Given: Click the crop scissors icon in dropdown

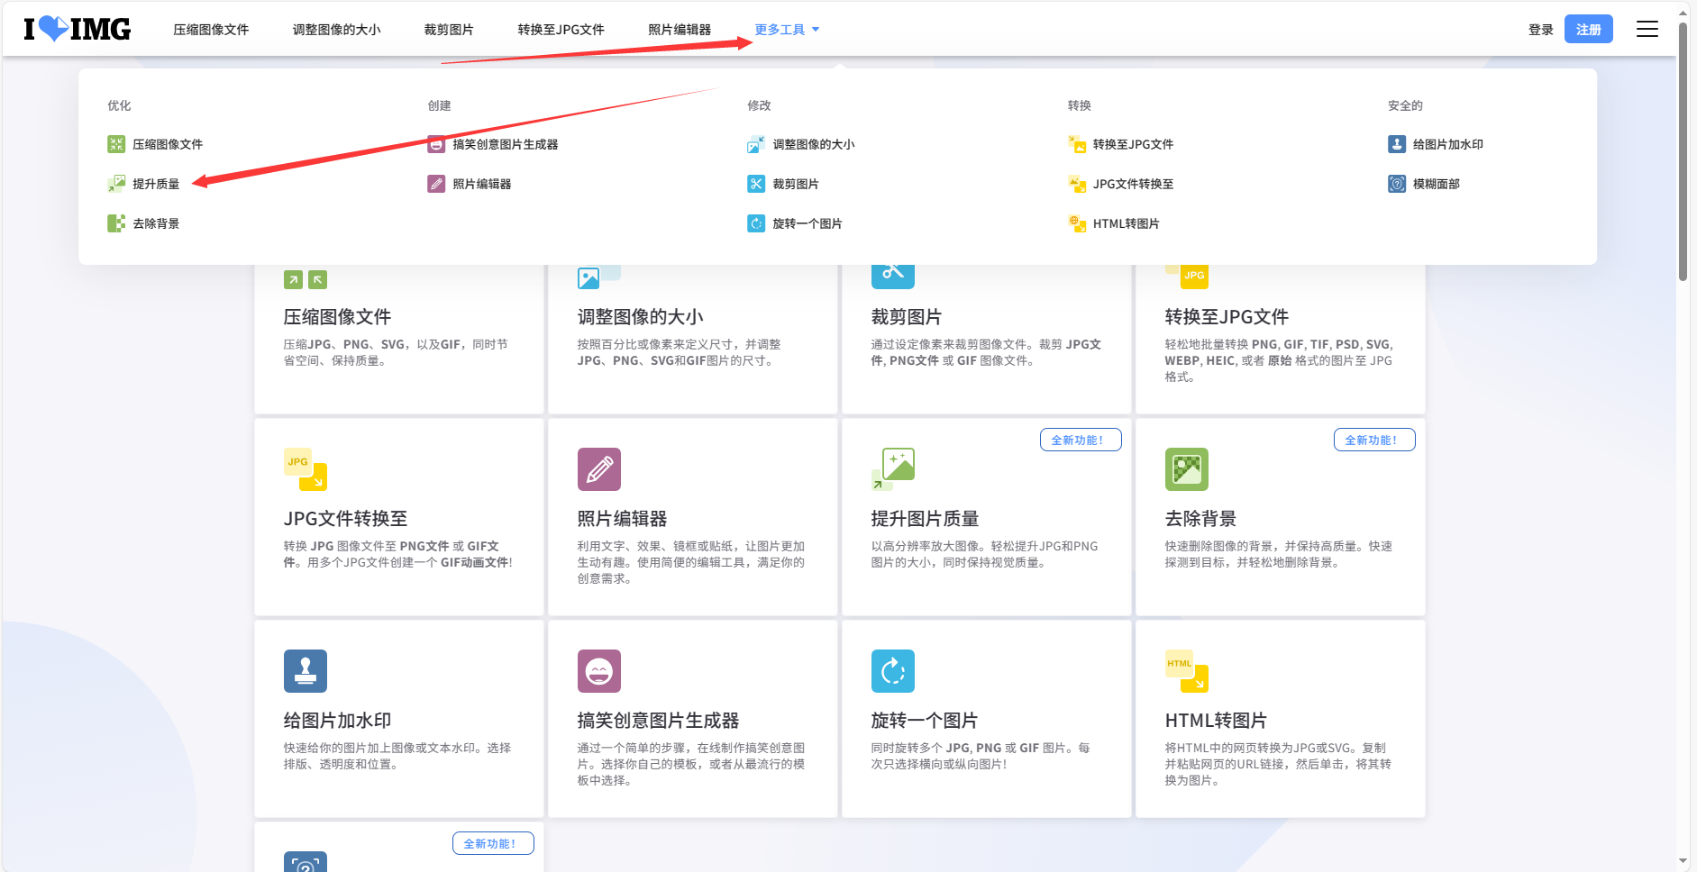Looking at the screenshot, I should pos(756,184).
